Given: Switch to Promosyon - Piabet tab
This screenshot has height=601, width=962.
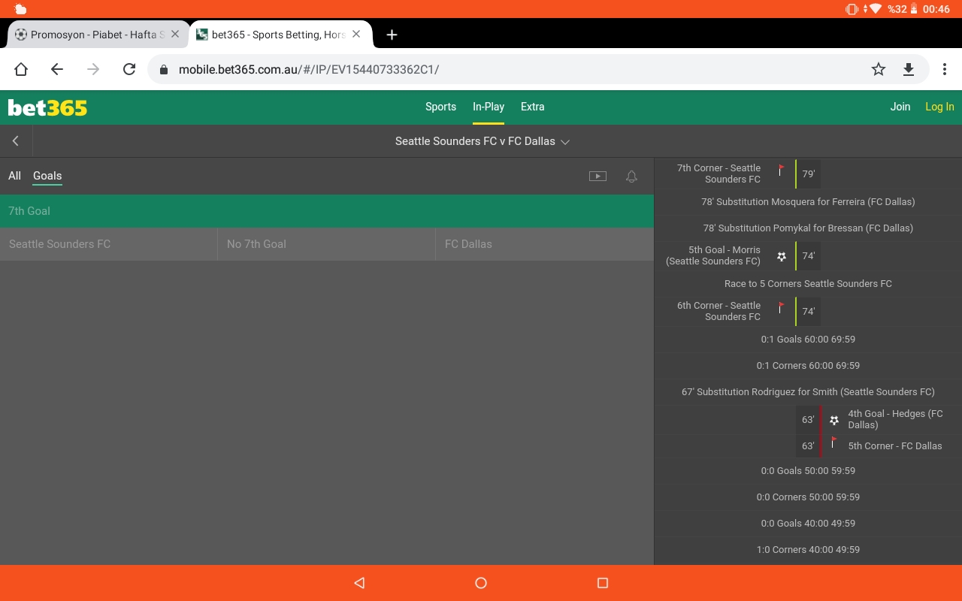Looking at the screenshot, I should [x=98, y=35].
